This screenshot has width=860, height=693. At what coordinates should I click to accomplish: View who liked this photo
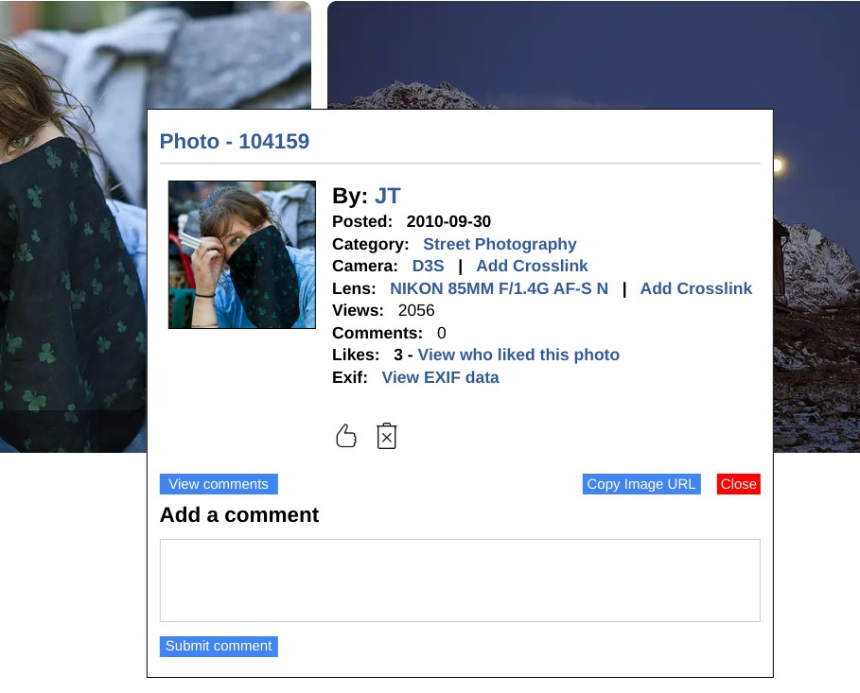(518, 355)
